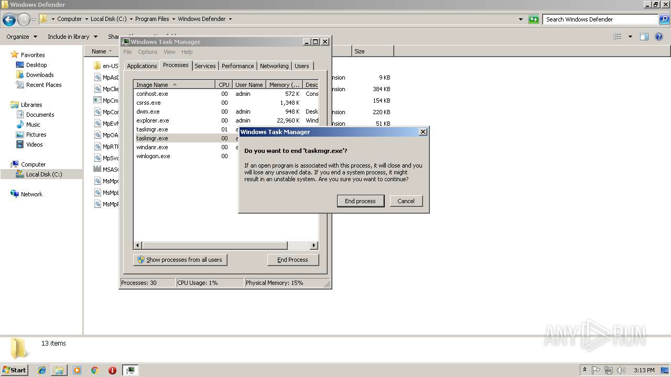The width and height of the screenshot is (671, 377).
Task: Select explorer.exe process row
Action: coord(225,120)
